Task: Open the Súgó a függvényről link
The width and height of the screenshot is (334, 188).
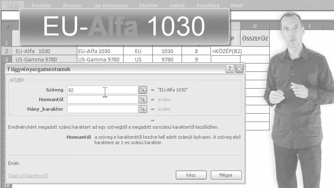Action: click(28, 175)
